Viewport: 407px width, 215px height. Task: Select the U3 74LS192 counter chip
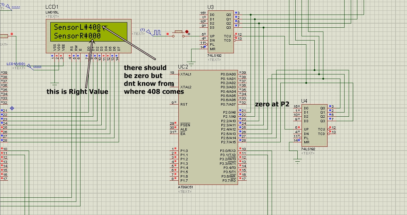(x=220, y=32)
